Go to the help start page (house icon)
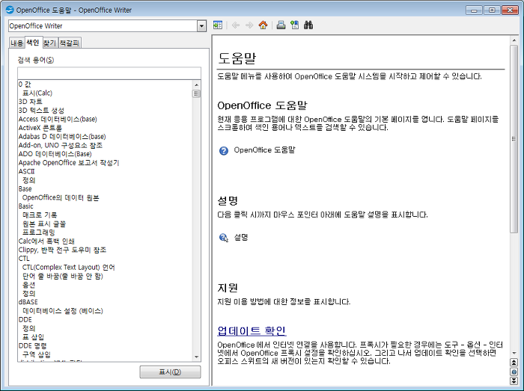 [x=263, y=25]
